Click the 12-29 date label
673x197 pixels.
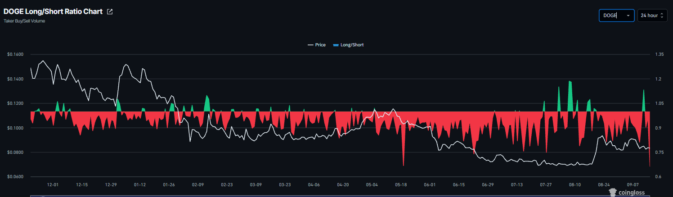[x=111, y=185]
